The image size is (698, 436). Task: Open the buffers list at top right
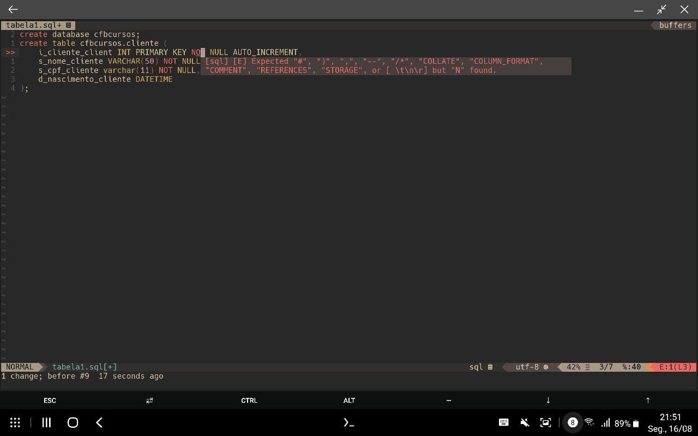[x=675, y=25]
